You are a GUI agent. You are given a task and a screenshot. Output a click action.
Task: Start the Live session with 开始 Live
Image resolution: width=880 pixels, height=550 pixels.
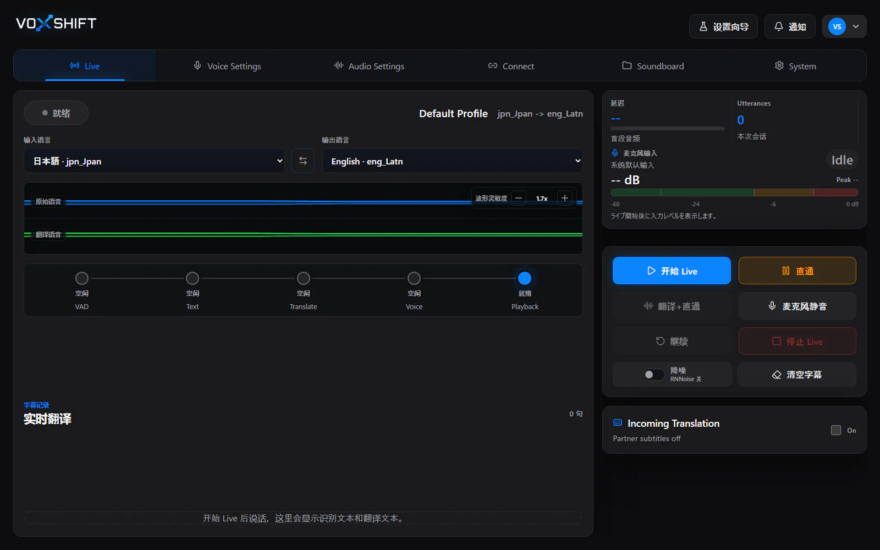pyautogui.click(x=672, y=271)
